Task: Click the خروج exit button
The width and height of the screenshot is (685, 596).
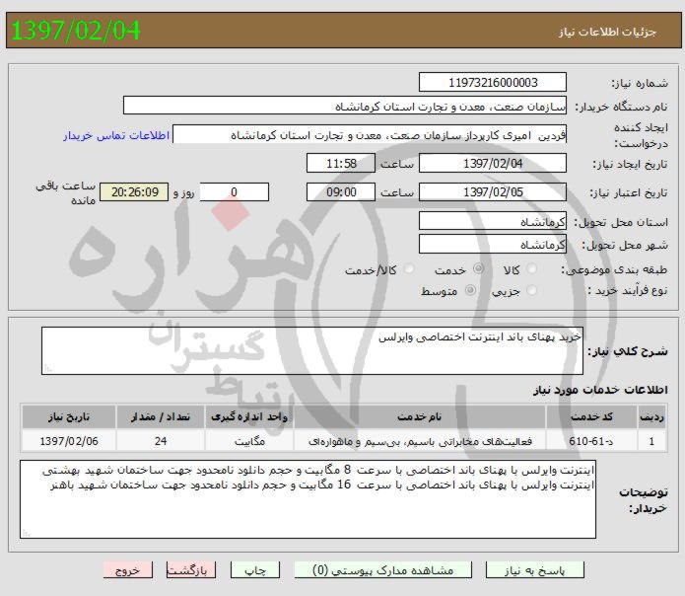Action: point(128,570)
